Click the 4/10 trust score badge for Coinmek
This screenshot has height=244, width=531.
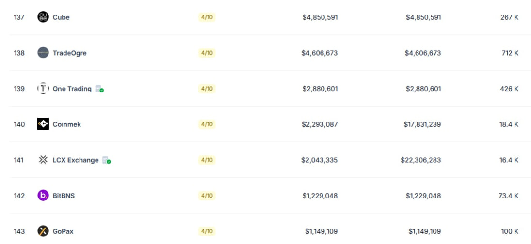[x=207, y=124]
